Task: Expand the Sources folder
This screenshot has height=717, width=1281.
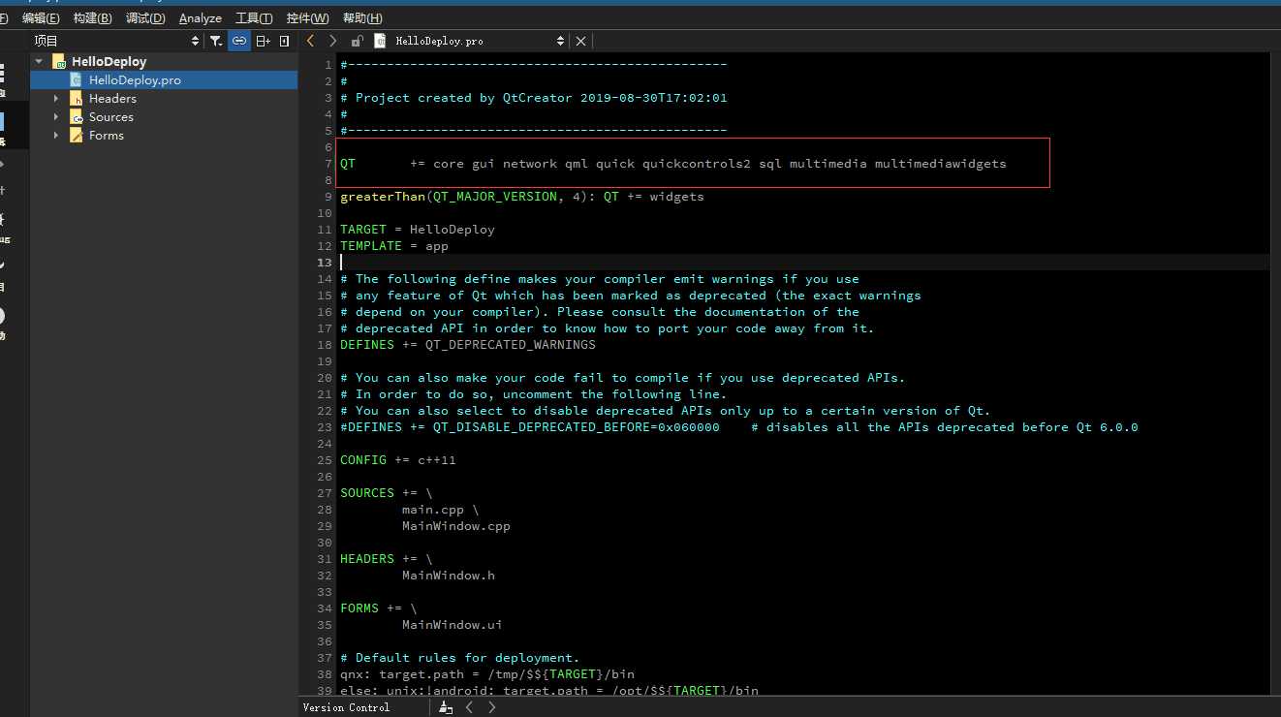Action: (x=55, y=117)
